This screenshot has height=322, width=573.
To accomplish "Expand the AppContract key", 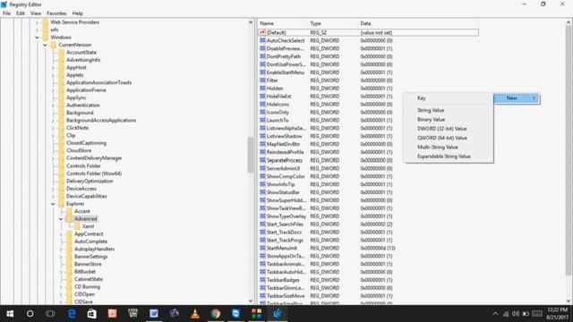I will [x=61, y=234].
